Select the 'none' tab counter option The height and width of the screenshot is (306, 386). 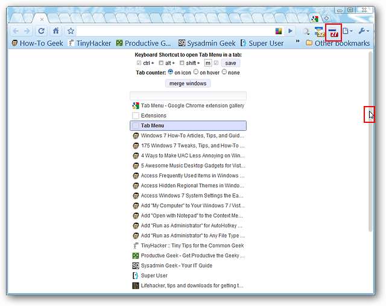click(224, 72)
